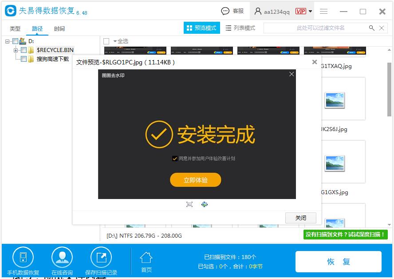This screenshot has width=394, height=279.
Task: Select the thumbnail above G1GXS.jpg
Action: (x=335, y=163)
